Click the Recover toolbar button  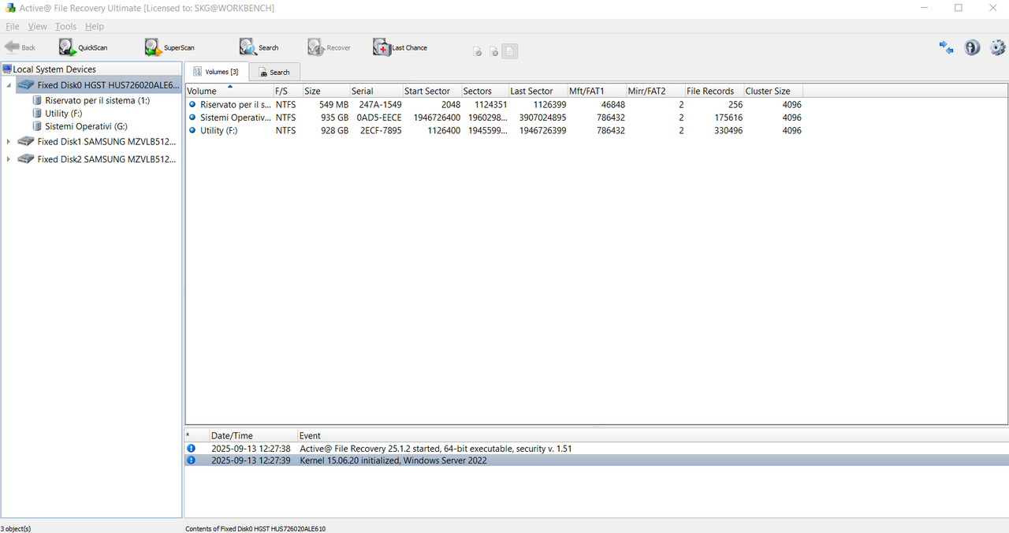(x=330, y=47)
